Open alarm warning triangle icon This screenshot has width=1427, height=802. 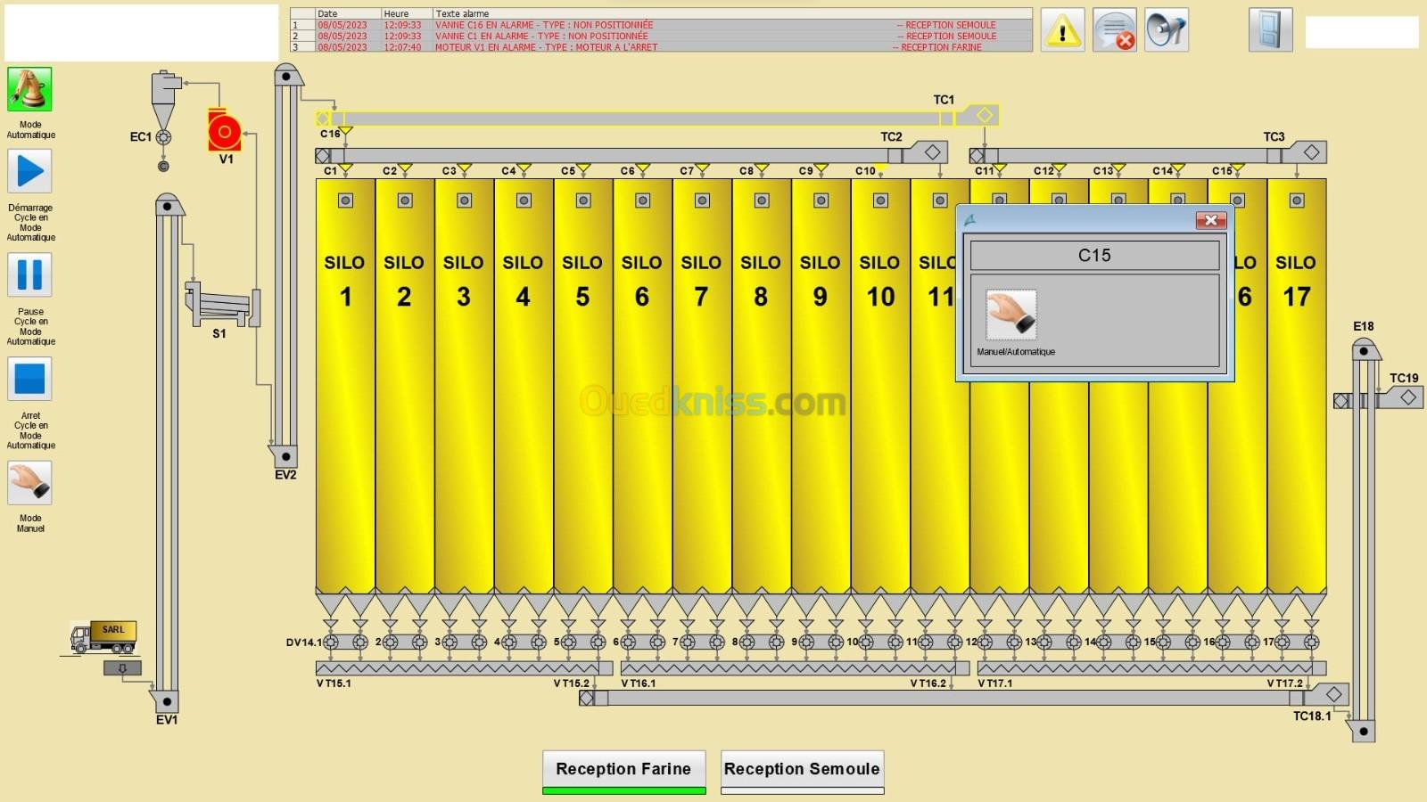1062,30
